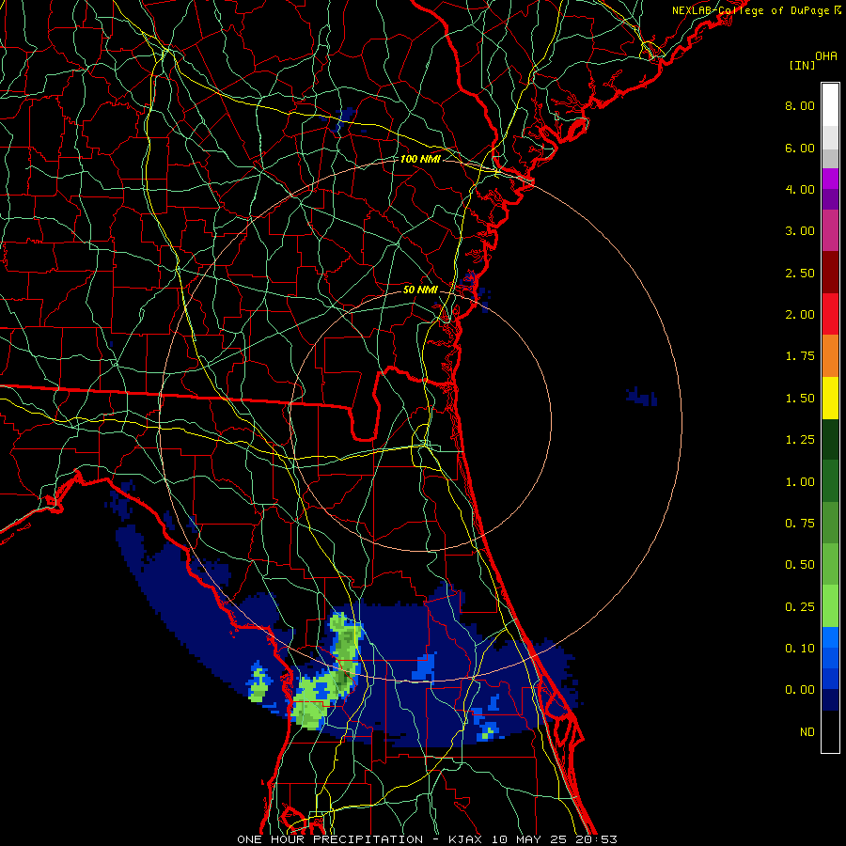Click the [IN] units label

(802, 65)
